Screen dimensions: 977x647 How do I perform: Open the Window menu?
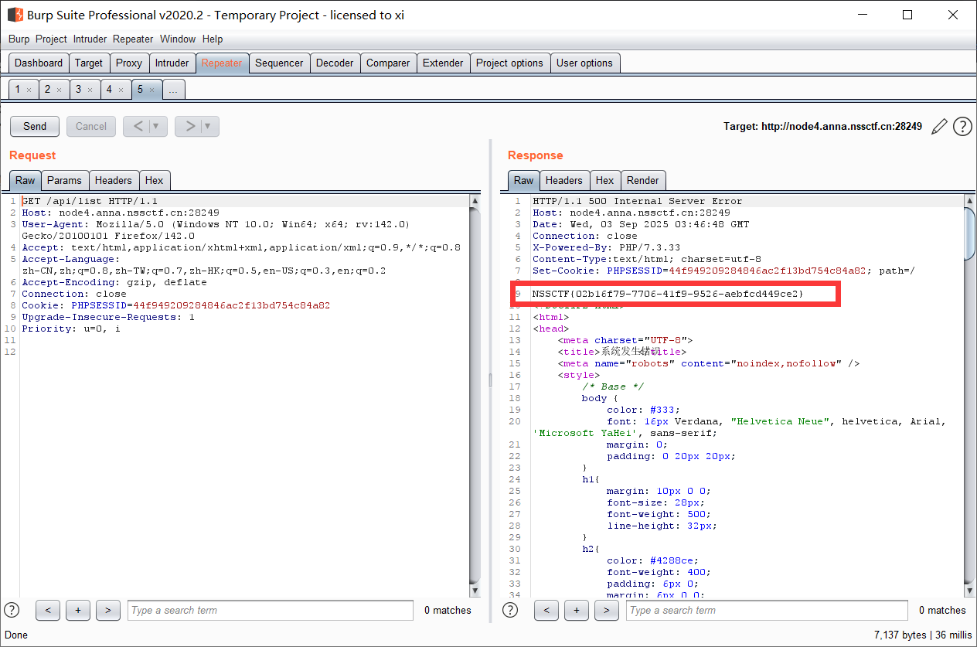(178, 39)
